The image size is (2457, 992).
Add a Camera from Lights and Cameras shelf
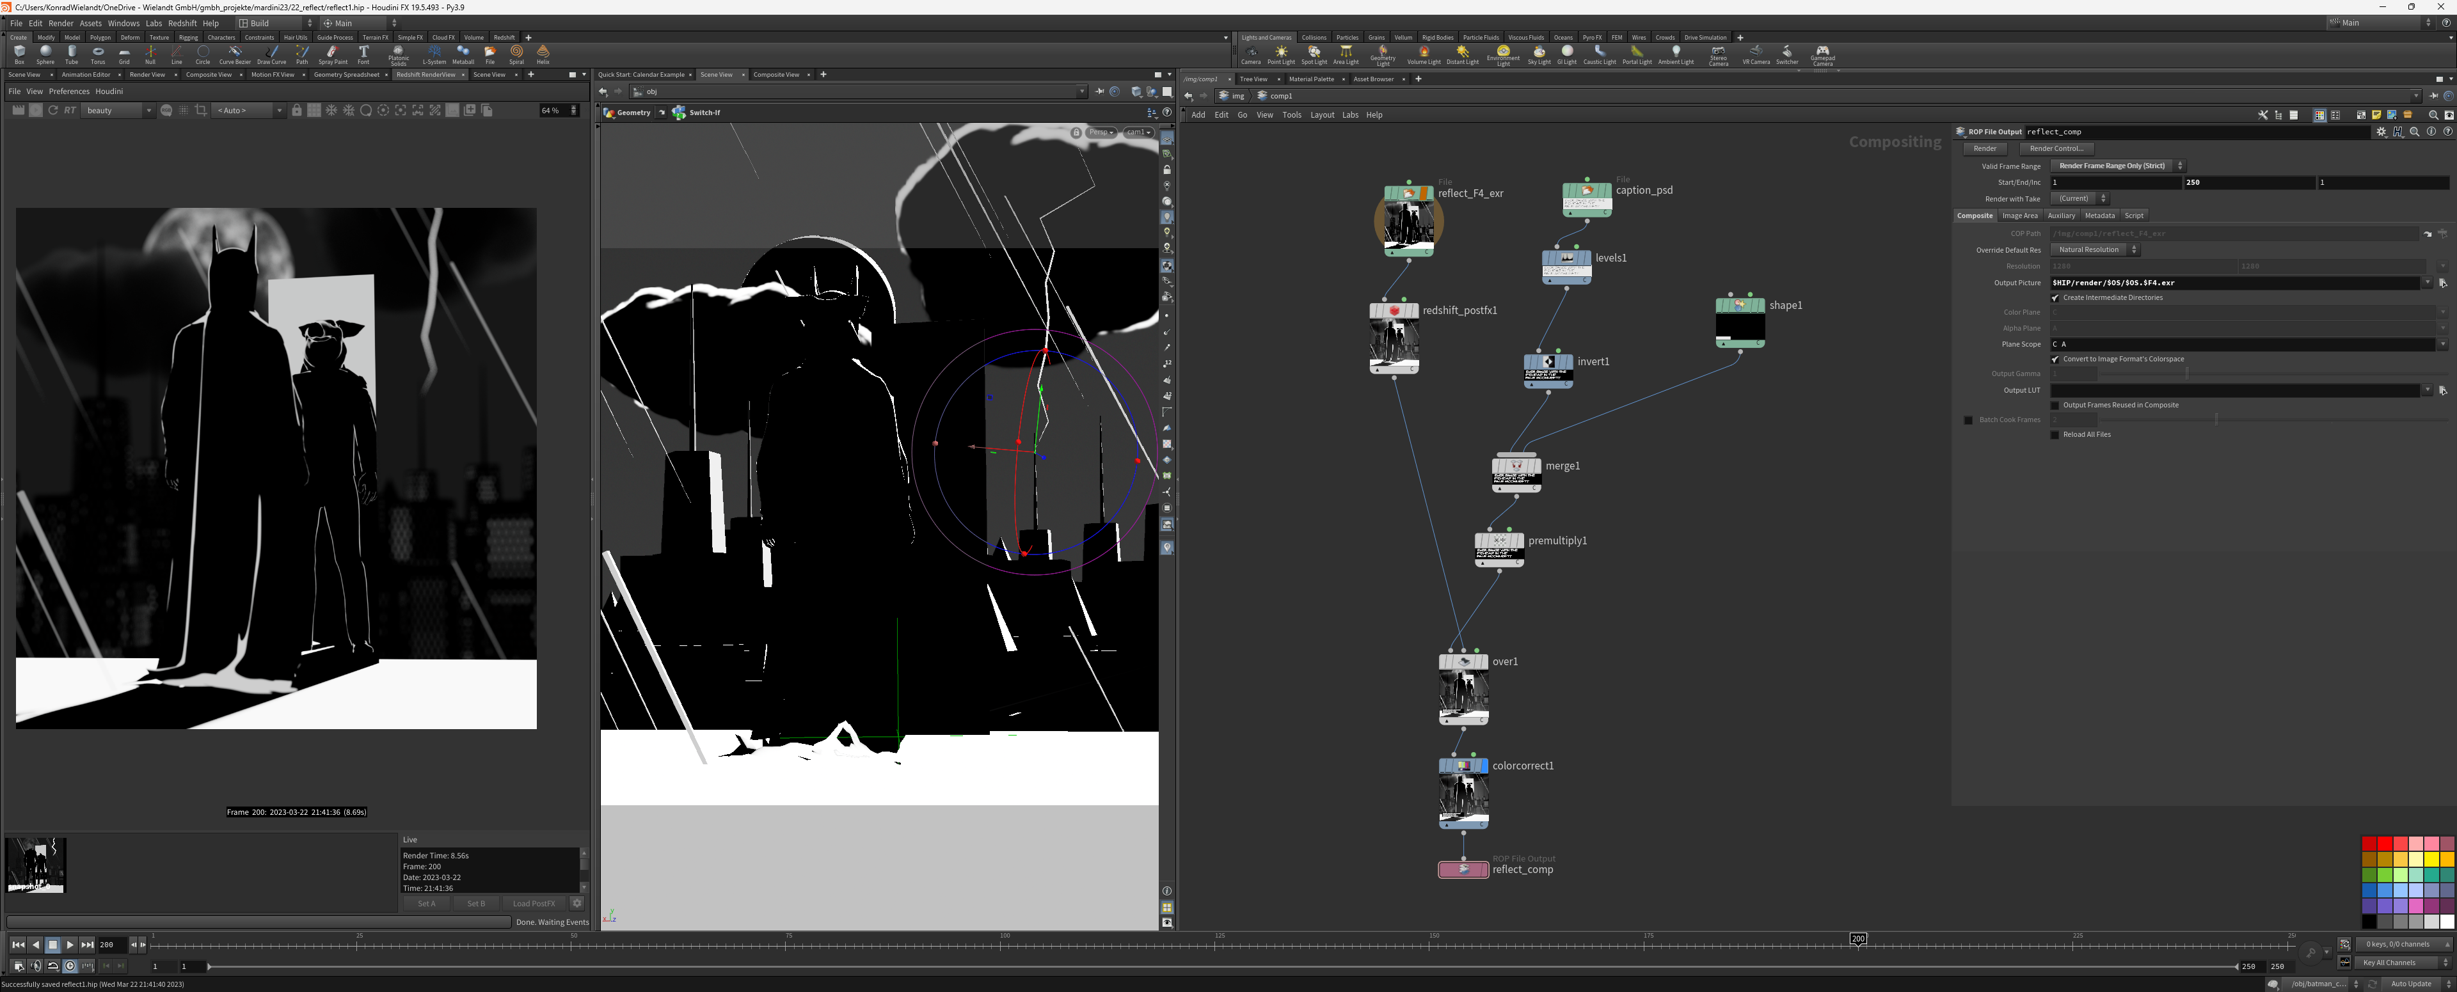pos(1250,54)
